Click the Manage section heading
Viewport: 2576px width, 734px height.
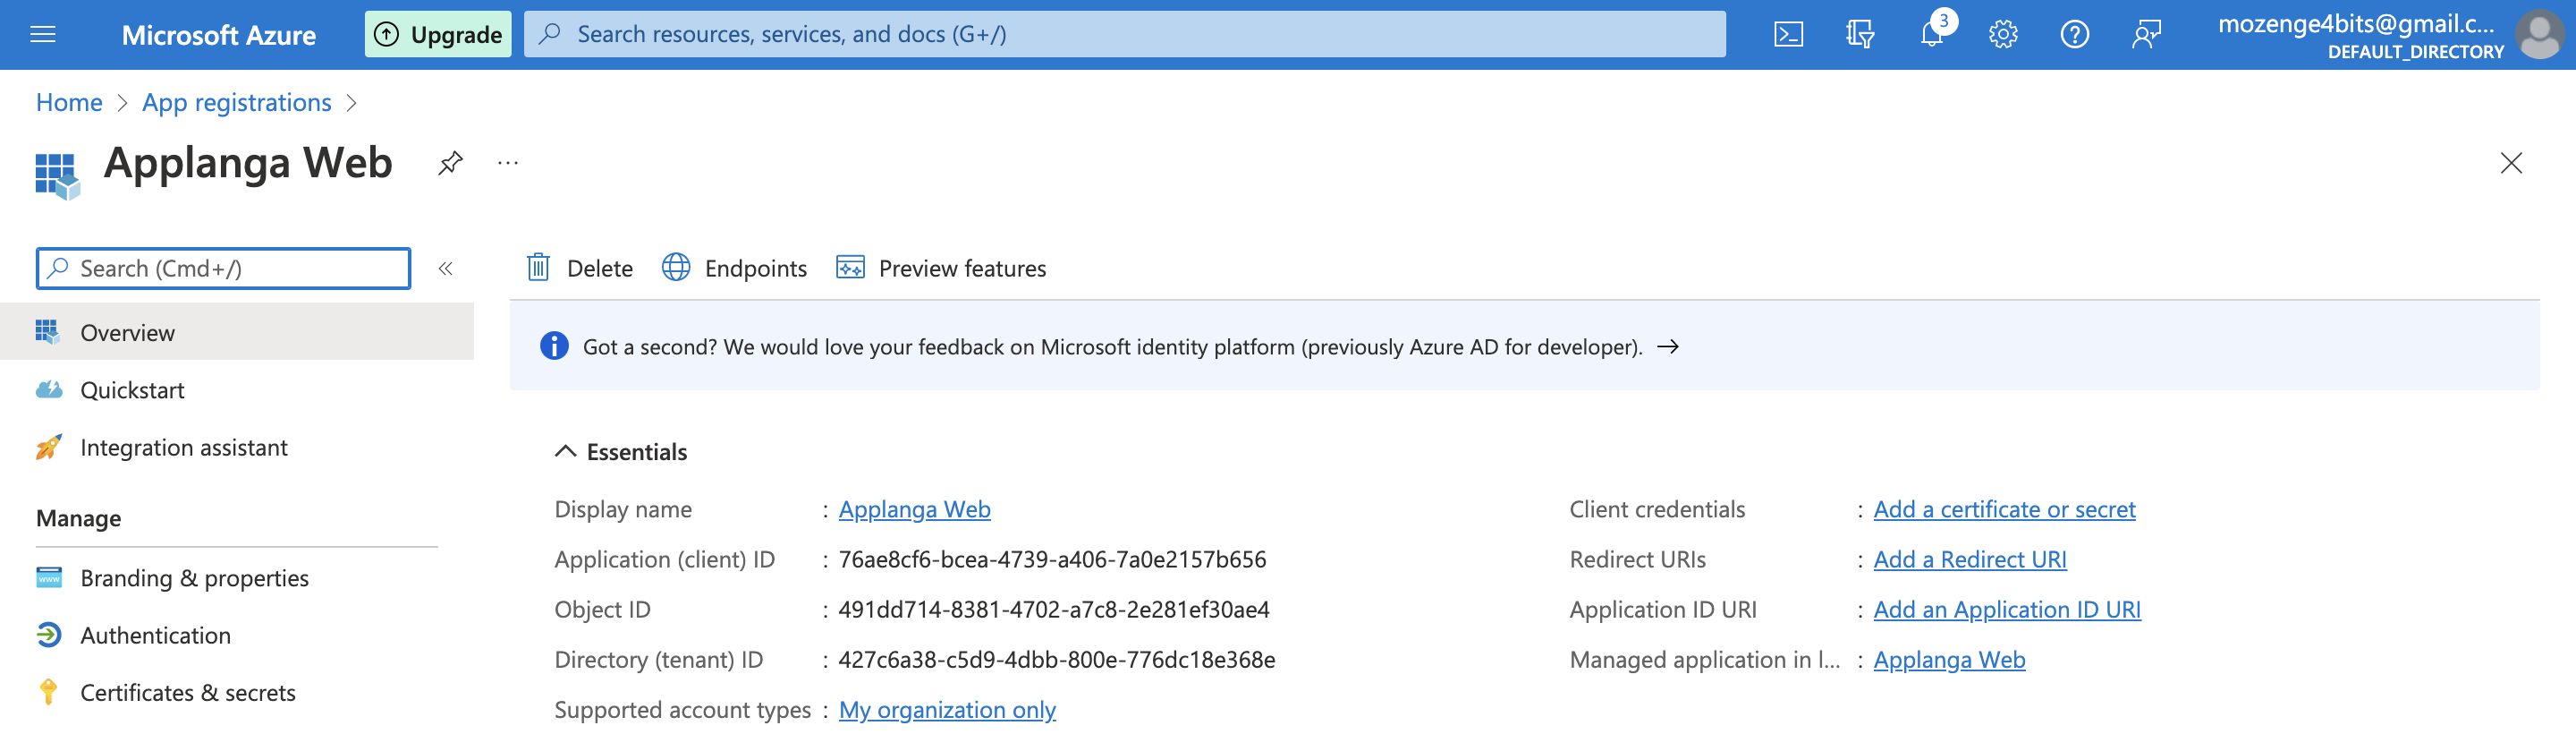78,518
